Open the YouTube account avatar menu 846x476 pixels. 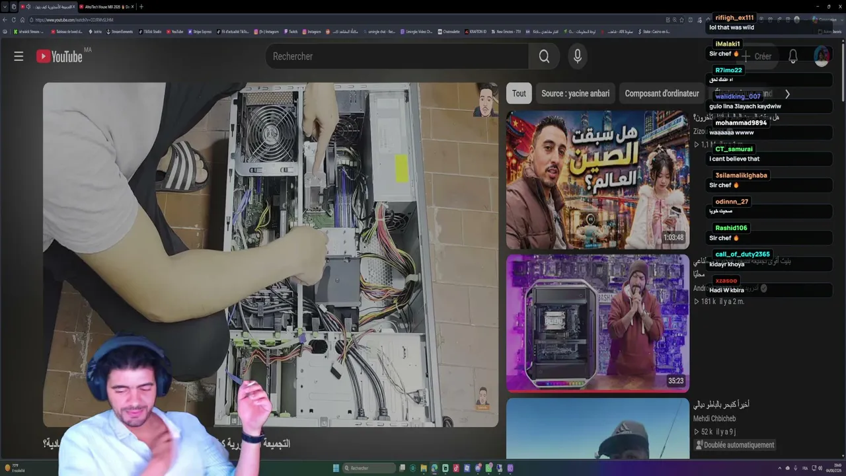tap(822, 56)
